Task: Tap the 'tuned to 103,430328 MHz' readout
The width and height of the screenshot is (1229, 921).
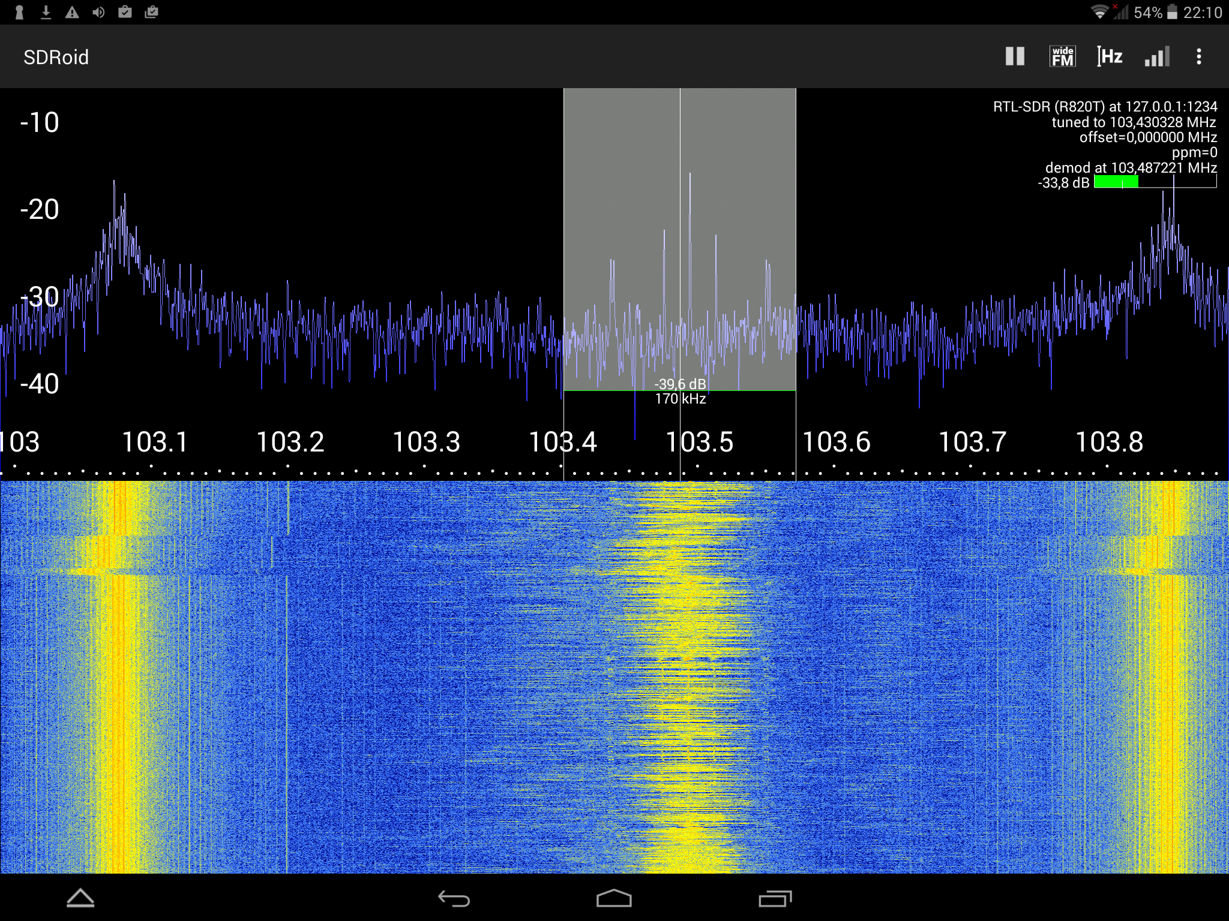Action: [x=1134, y=122]
